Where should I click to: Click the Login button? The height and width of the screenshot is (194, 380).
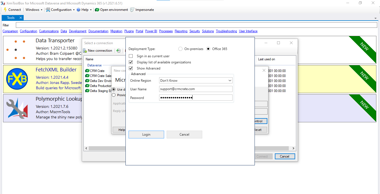(x=146, y=134)
